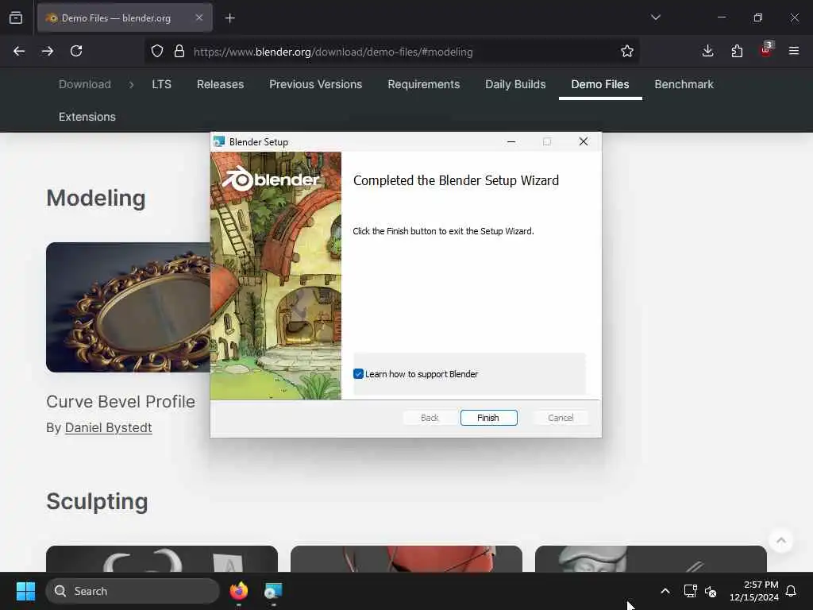Click the installer taskbar icon
Viewport: 813px width, 610px height.
pos(273,591)
